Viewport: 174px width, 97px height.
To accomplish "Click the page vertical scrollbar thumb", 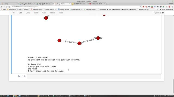I will (173, 86).
